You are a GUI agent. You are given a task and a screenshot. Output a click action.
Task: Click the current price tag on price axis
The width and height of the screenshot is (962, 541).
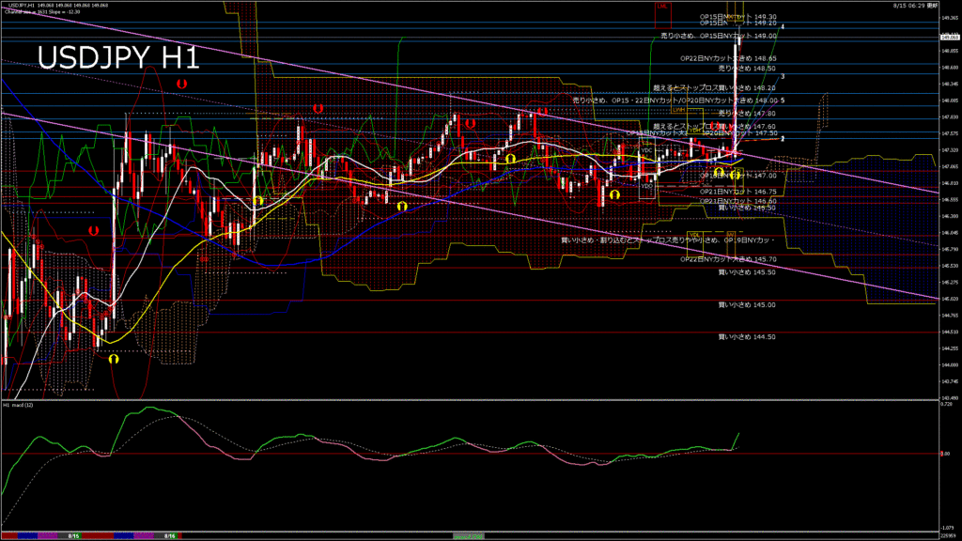(x=950, y=36)
